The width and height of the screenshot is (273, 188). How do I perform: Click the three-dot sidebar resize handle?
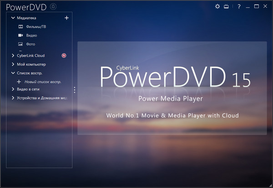click(75, 90)
